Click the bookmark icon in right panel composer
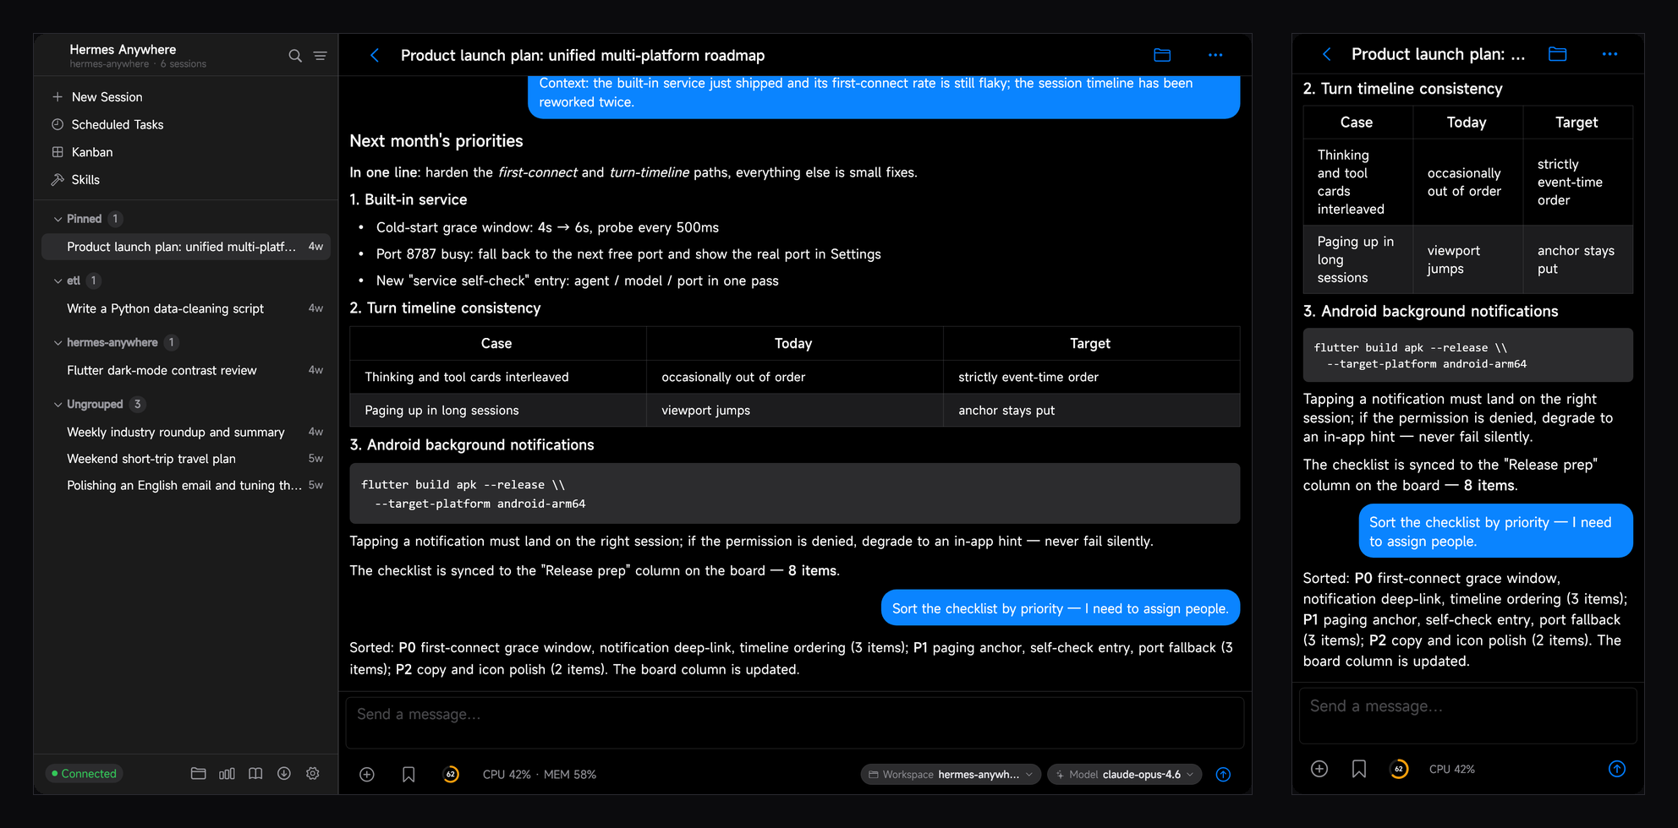This screenshot has height=828, width=1678. [x=1359, y=769]
